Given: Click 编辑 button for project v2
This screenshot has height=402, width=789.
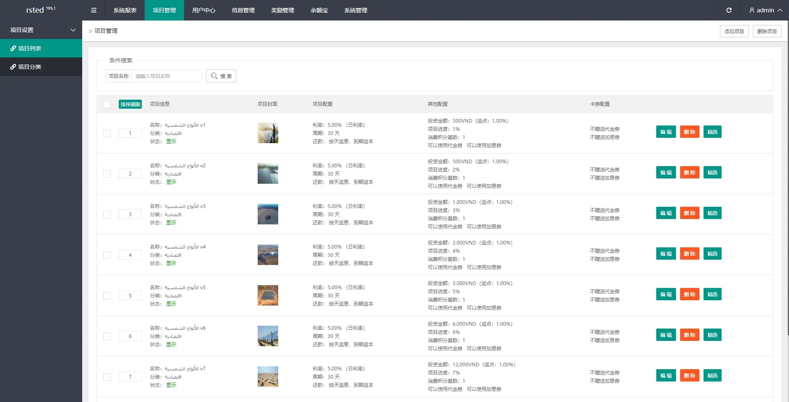Looking at the screenshot, I should click(x=666, y=173).
